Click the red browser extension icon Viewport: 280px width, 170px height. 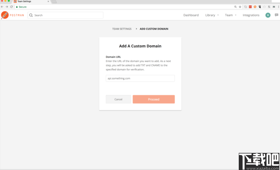(x=250, y=7)
